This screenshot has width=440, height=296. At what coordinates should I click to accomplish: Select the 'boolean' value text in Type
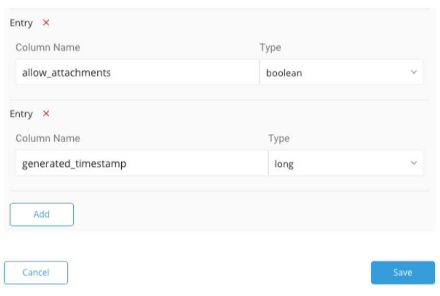coord(284,73)
